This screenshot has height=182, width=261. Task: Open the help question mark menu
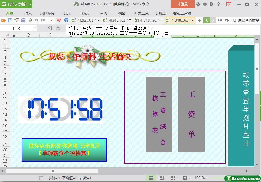220,4
